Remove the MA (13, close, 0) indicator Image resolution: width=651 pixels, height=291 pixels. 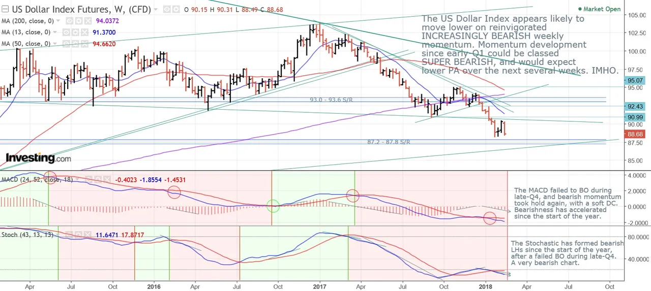click(x=84, y=32)
